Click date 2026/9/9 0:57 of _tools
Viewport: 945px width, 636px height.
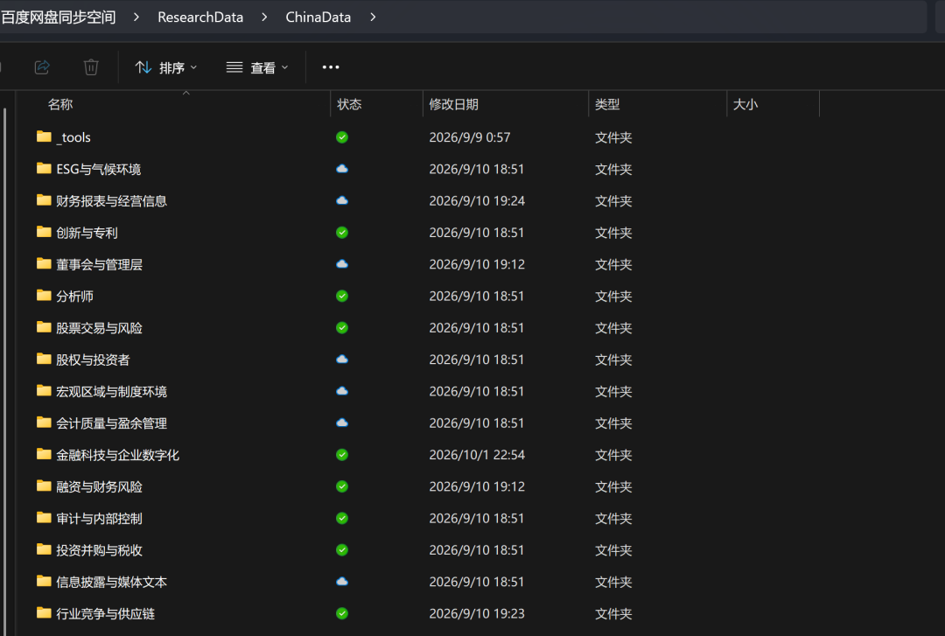coord(470,137)
